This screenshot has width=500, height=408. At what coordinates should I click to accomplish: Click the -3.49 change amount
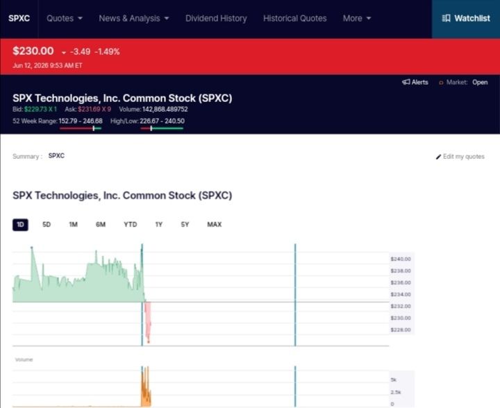point(81,51)
